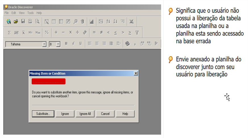Click the greater-than-or-equal condition icon
Image resolution: width=248 pixels, height=138 pixels.
(130, 33)
